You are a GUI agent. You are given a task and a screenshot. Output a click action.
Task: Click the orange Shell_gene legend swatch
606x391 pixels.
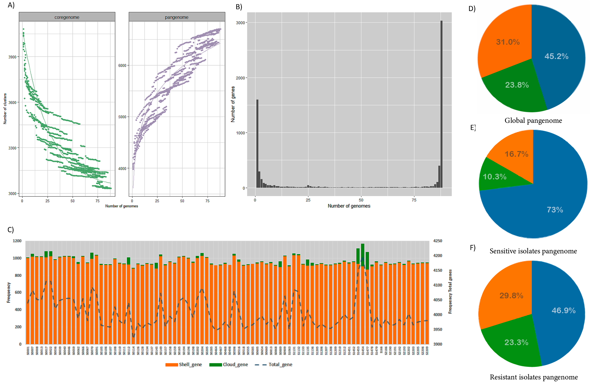pyautogui.click(x=171, y=365)
